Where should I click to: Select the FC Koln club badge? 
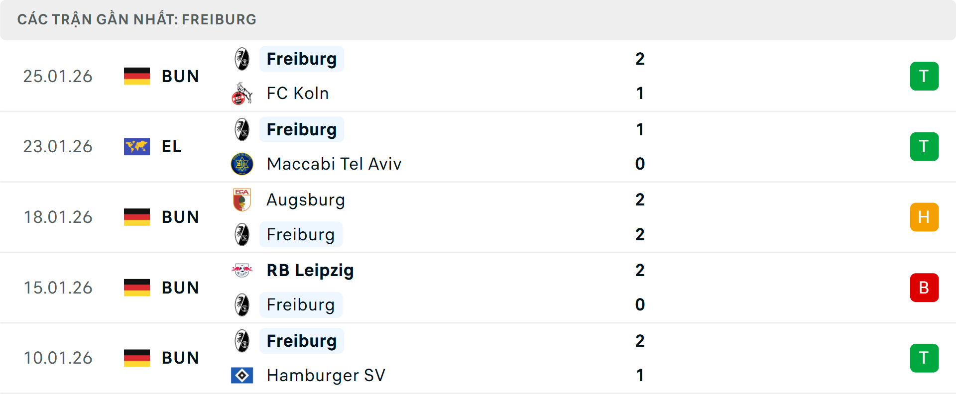click(x=242, y=93)
